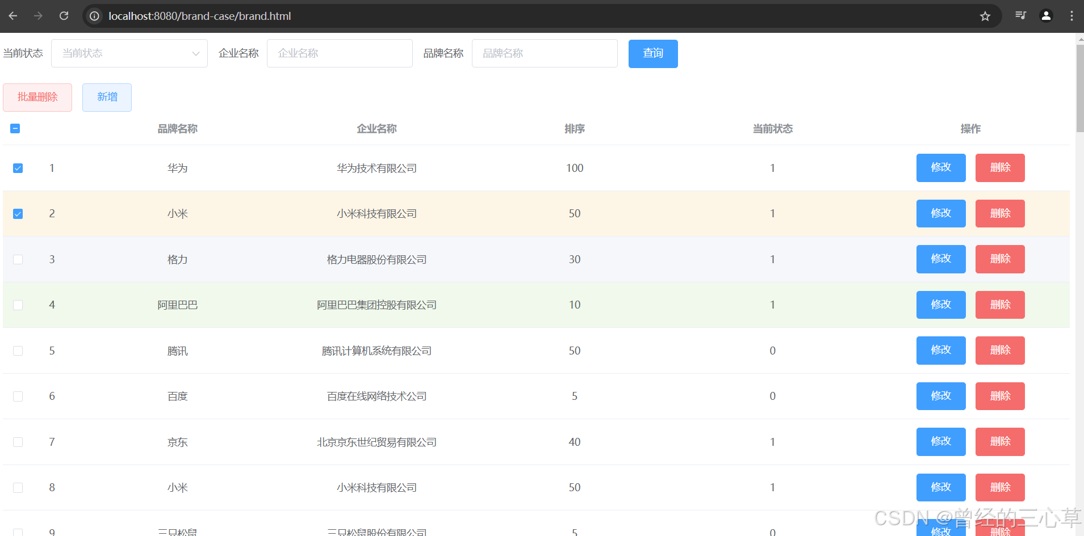Reload the page with refresh icon
The image size is (1084, 536).
point(64,16)
